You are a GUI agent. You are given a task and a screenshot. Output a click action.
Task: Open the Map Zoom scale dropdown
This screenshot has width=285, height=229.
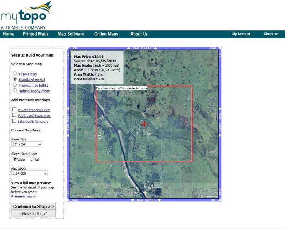point(29,173)
